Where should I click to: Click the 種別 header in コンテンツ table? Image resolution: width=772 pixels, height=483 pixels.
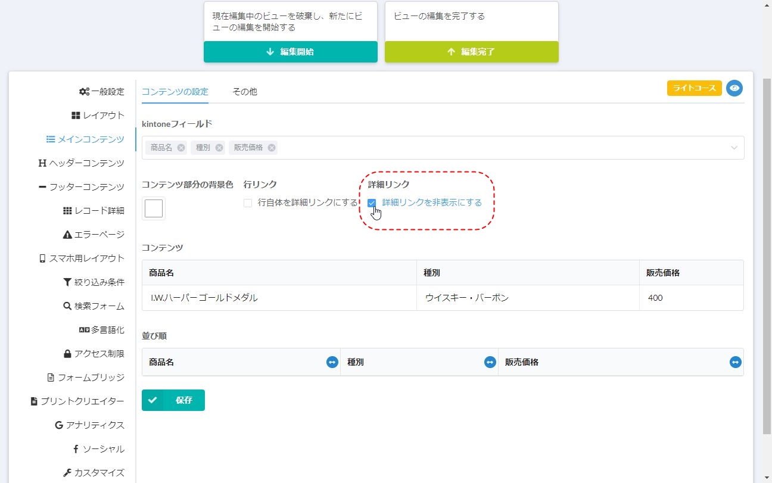528,273
